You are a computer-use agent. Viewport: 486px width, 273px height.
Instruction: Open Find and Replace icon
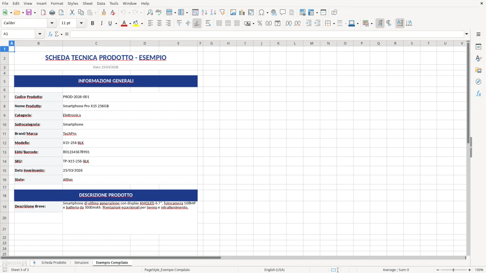click(150, 13)
